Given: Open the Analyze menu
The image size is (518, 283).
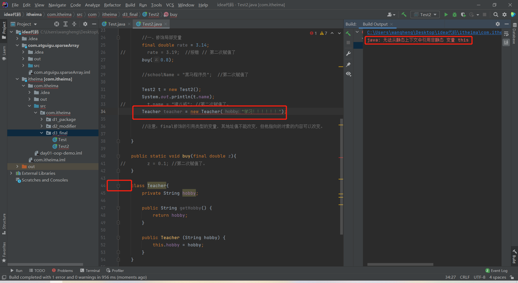Looking at the screenshot, I should click(x=92, y=5).
